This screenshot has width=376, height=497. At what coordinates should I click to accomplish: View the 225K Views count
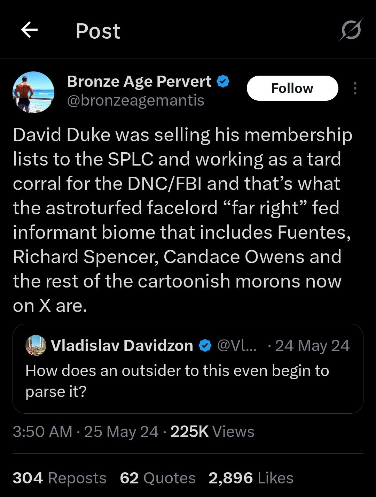(212, 432)
